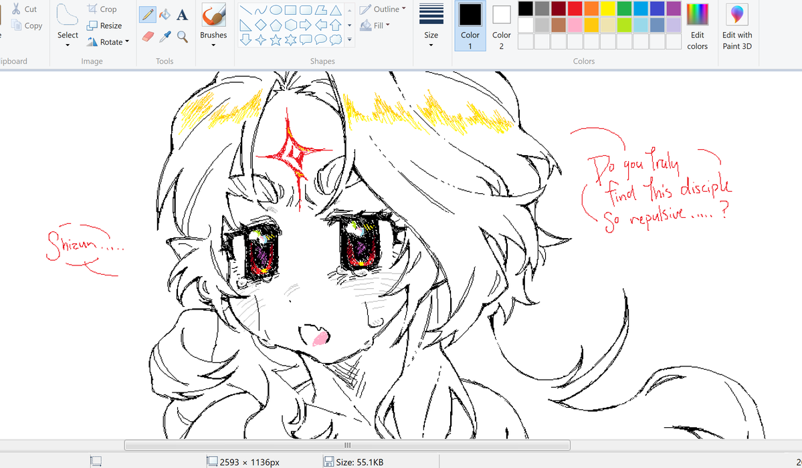Open the shape Fill dropdown

(375, 25)
